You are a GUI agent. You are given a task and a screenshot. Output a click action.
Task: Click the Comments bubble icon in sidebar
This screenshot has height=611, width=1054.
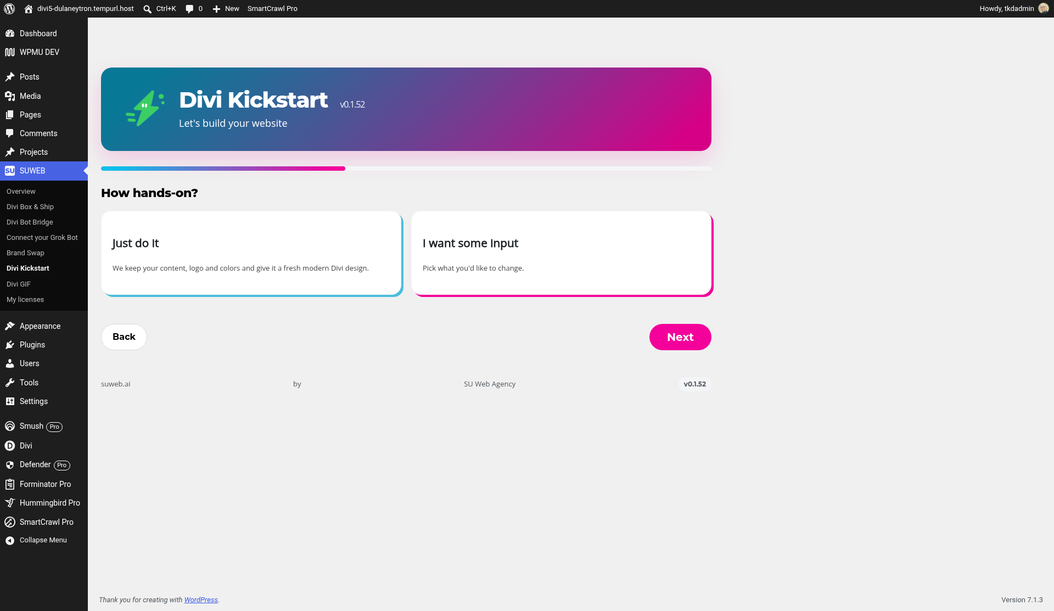(x=10, y=133)
